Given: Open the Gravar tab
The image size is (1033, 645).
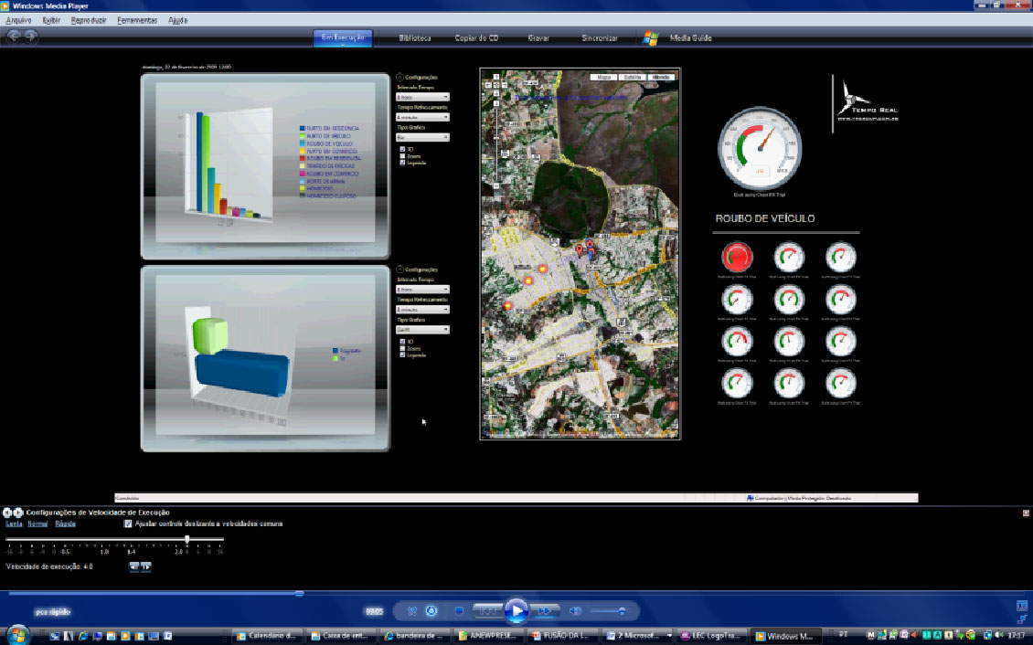Looking at the screenshot, I should [x=538, y=38].
